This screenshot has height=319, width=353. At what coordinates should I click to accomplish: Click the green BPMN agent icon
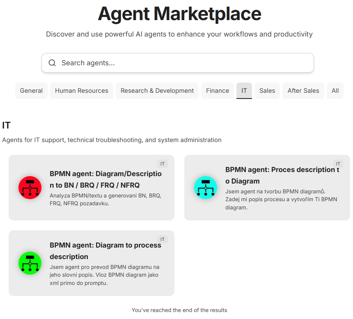[30, 263]
